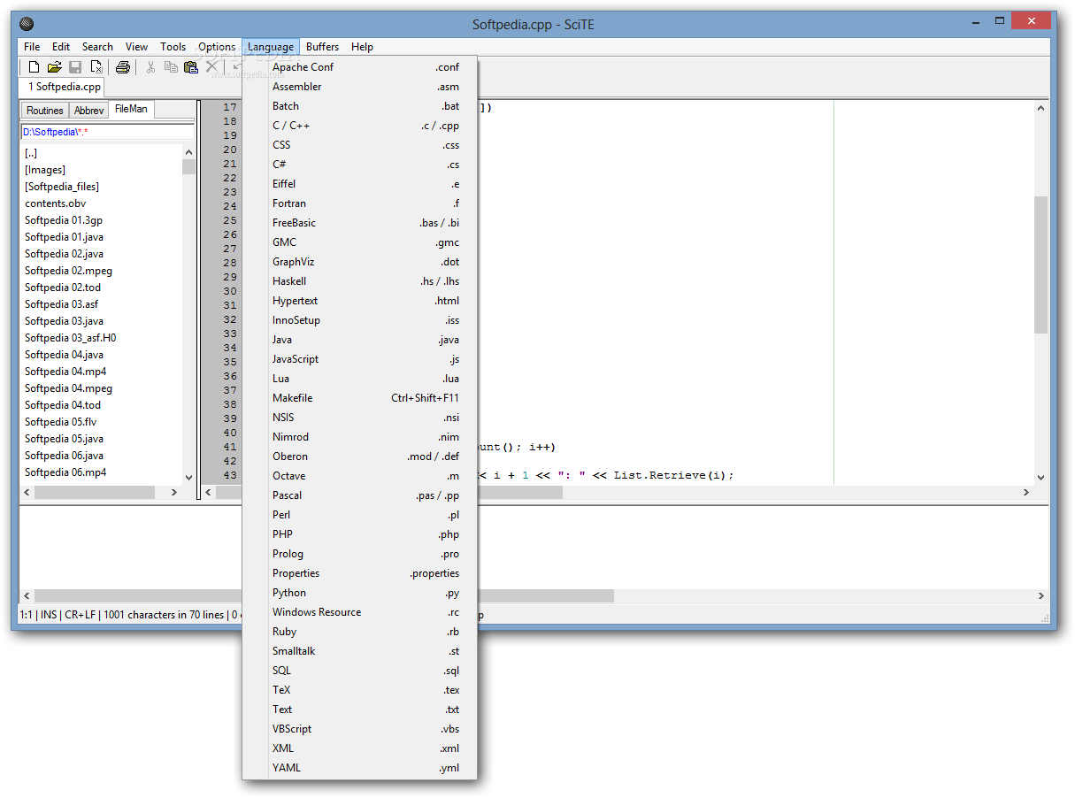The width and height of the screenshot is (1075, 798).
Task: Select C# language entry
Action: (x=360, y=165)
